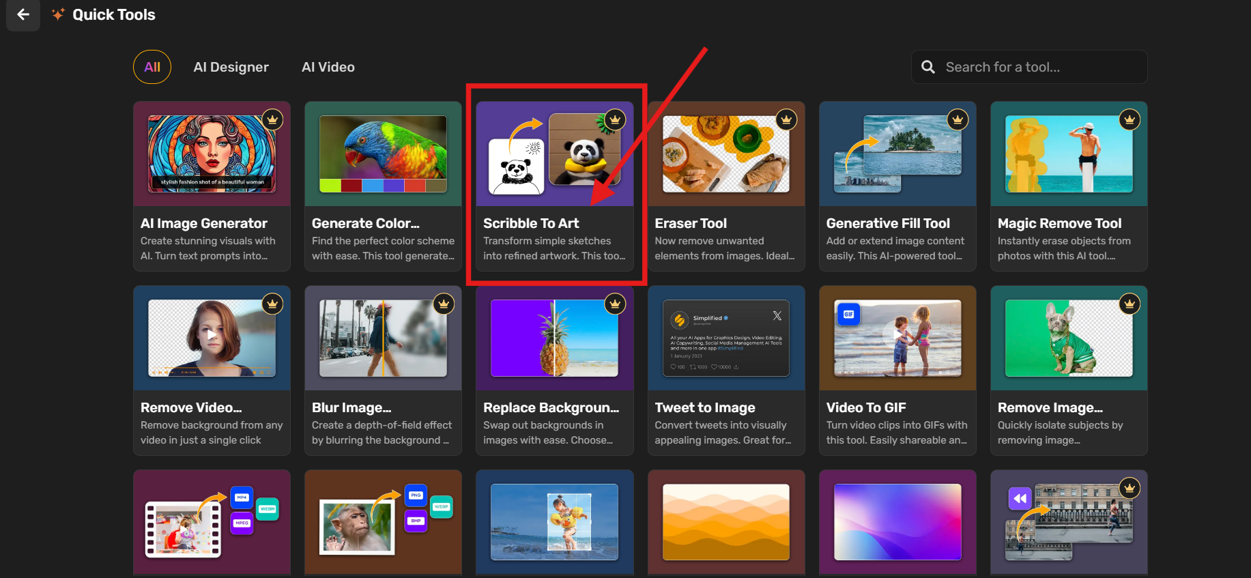The image size is (1251, 578).
Task: Click the Eraser Tool title
Action: pos(691,223)
